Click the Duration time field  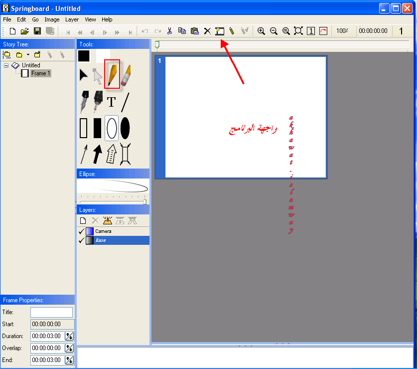[47, 336]
